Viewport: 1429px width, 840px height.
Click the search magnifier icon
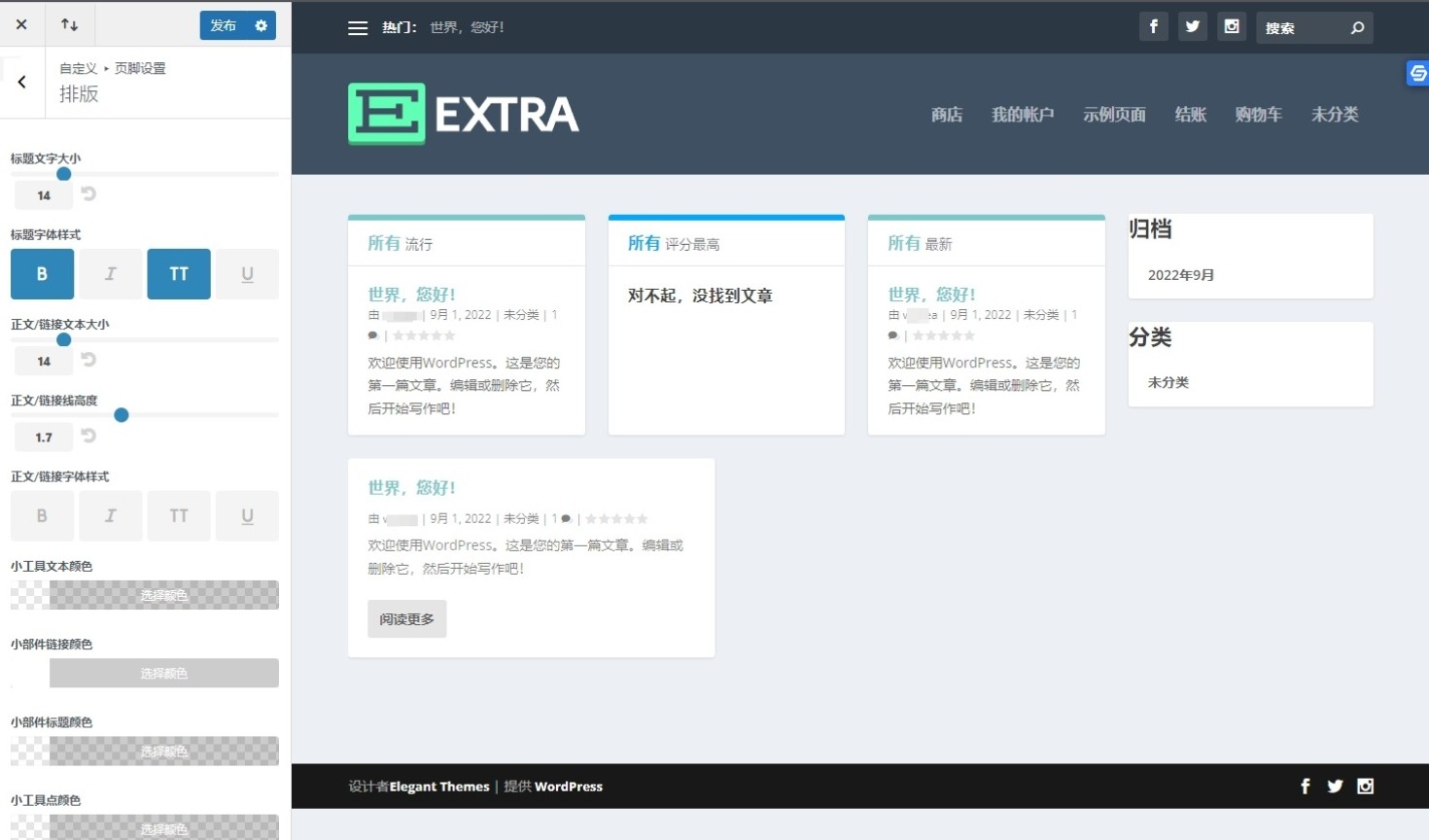[x=1358, y=27]
